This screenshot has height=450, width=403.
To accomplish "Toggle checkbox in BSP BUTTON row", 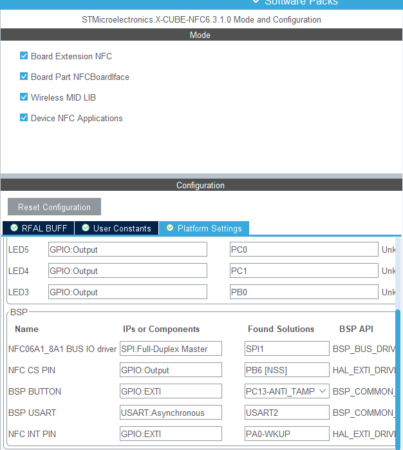I will pos(234,391).
